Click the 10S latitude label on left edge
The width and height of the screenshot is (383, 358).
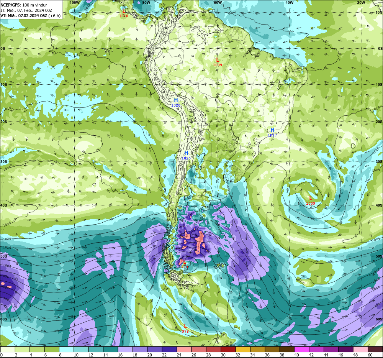(4, 85)
